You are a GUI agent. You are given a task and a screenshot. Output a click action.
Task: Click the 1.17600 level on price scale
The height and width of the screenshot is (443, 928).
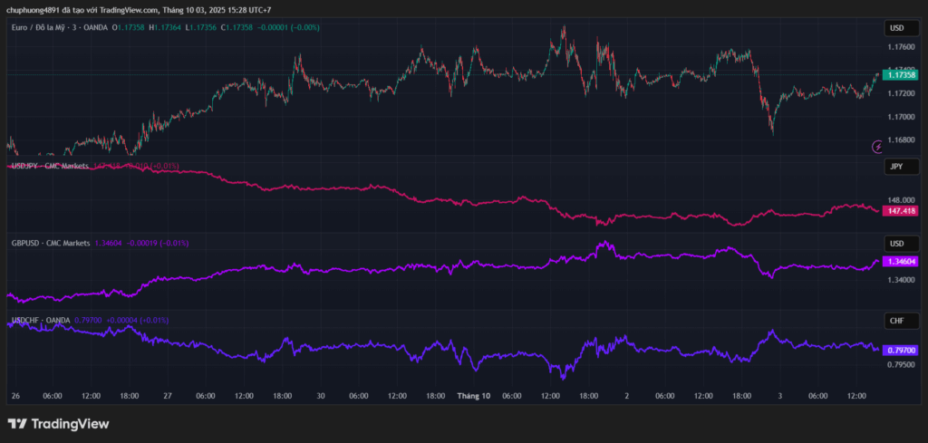click(x=901, y=48)
